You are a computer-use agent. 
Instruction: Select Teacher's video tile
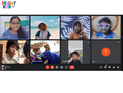point(15,28)
